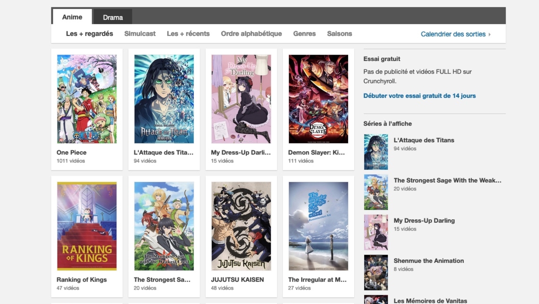Screen dimensions: 539x304
Task: Open the Genres section
Action: pos(305,33)
